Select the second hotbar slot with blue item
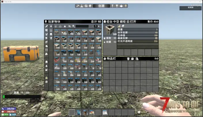203x117 pixels. pos(78,112)
